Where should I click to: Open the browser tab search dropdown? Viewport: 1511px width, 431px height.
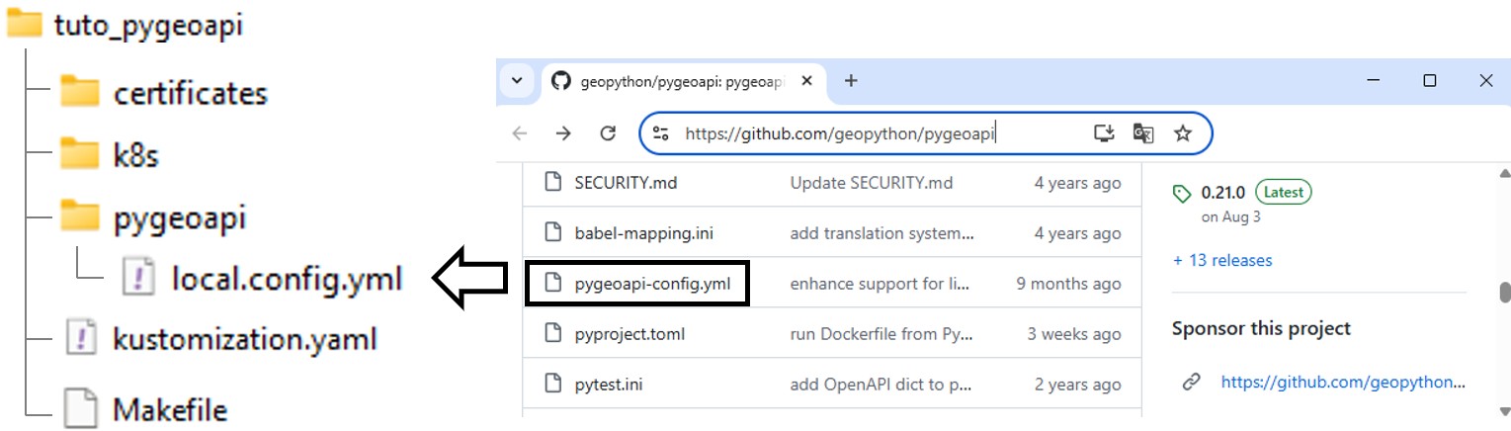517,80
